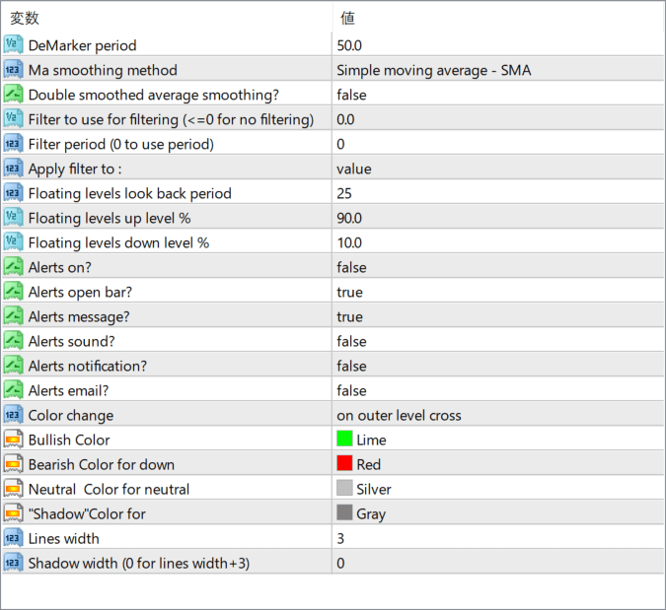This screenshot has width=666, height=610.
Task: Select the Alerts notification? row label
Action: [x=88, y=366]
